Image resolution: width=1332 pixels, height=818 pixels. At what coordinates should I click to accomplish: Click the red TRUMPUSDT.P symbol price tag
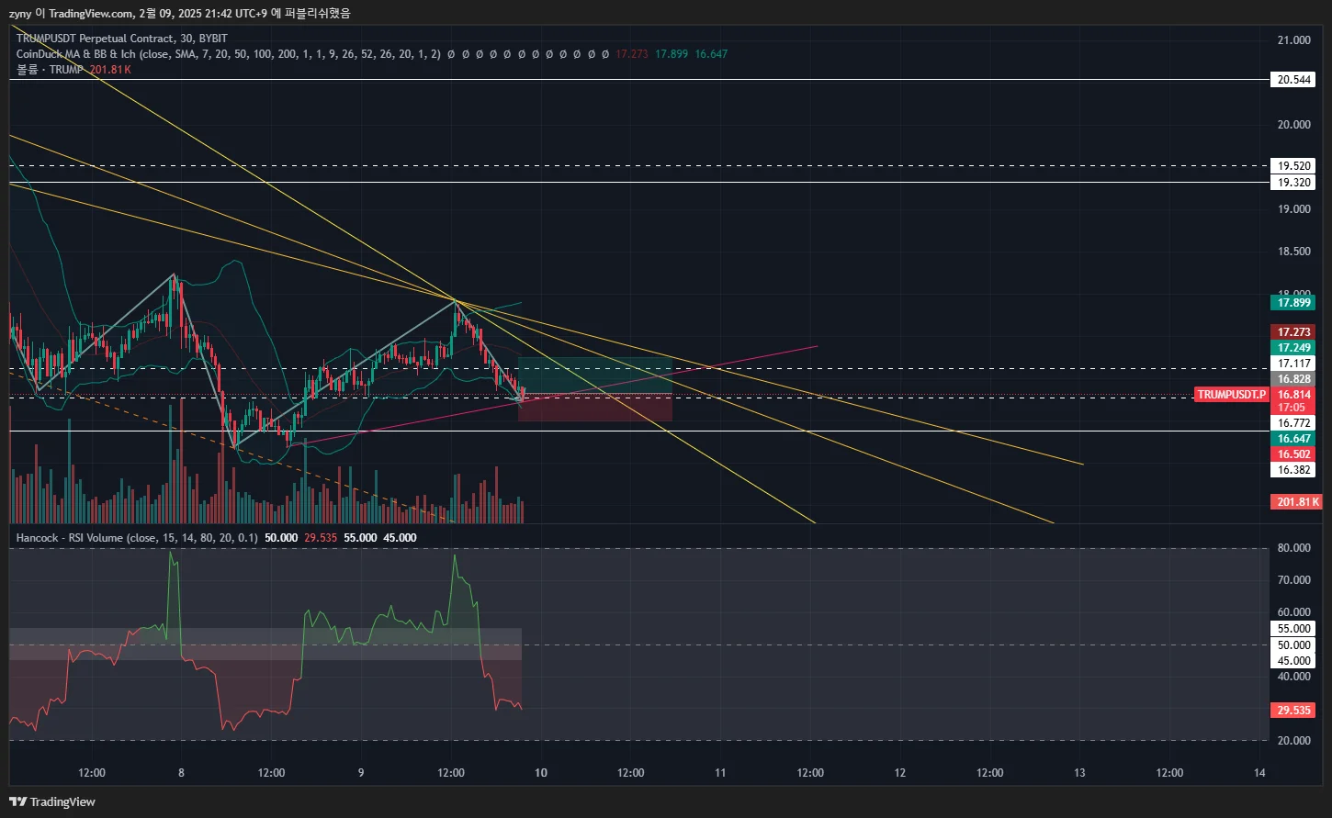tap(1232, 395)
